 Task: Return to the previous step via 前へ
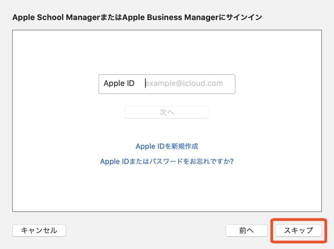pos(247,230)
